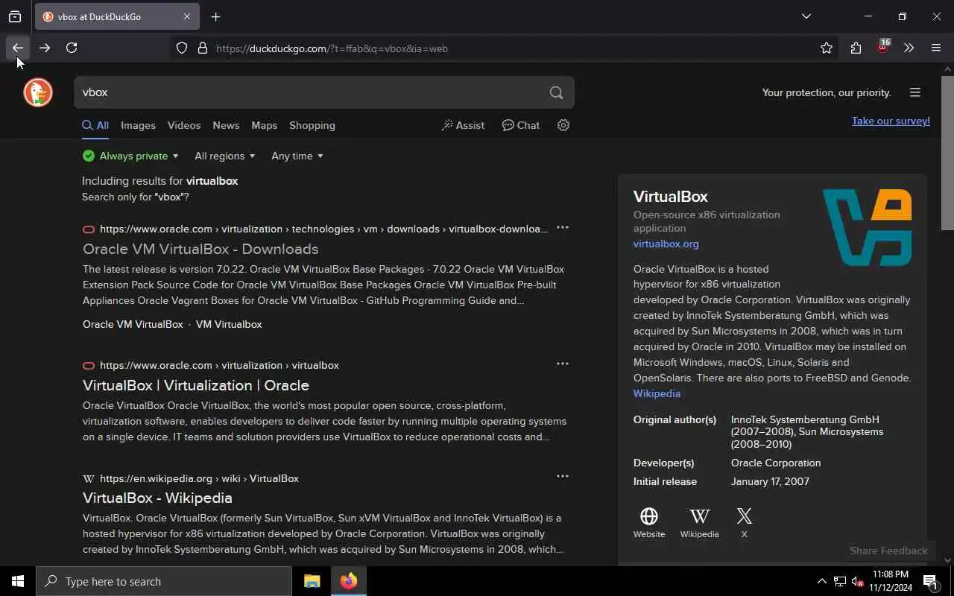The width and height of the screenshot is (954, 596).
Task: Click the page vertical scrollbar thumb
Action: 947,153
